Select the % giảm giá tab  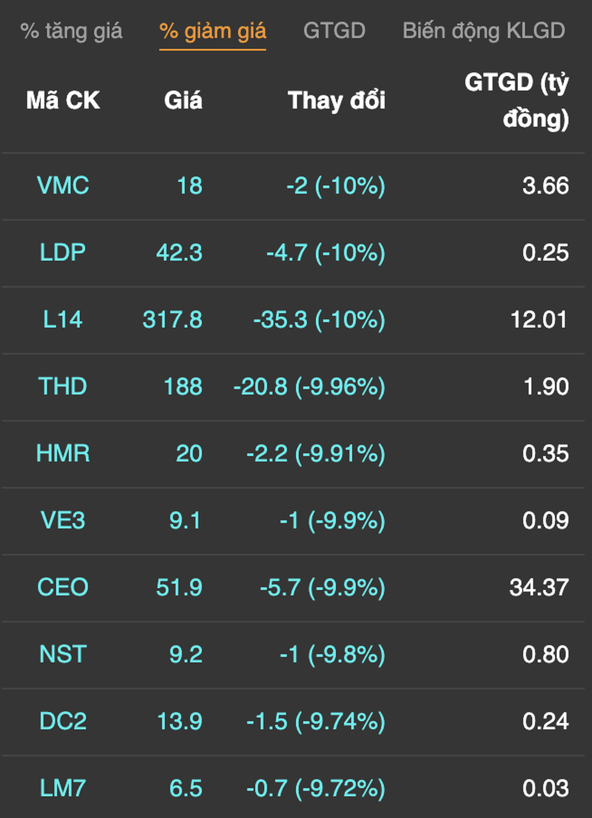[213, 31]
